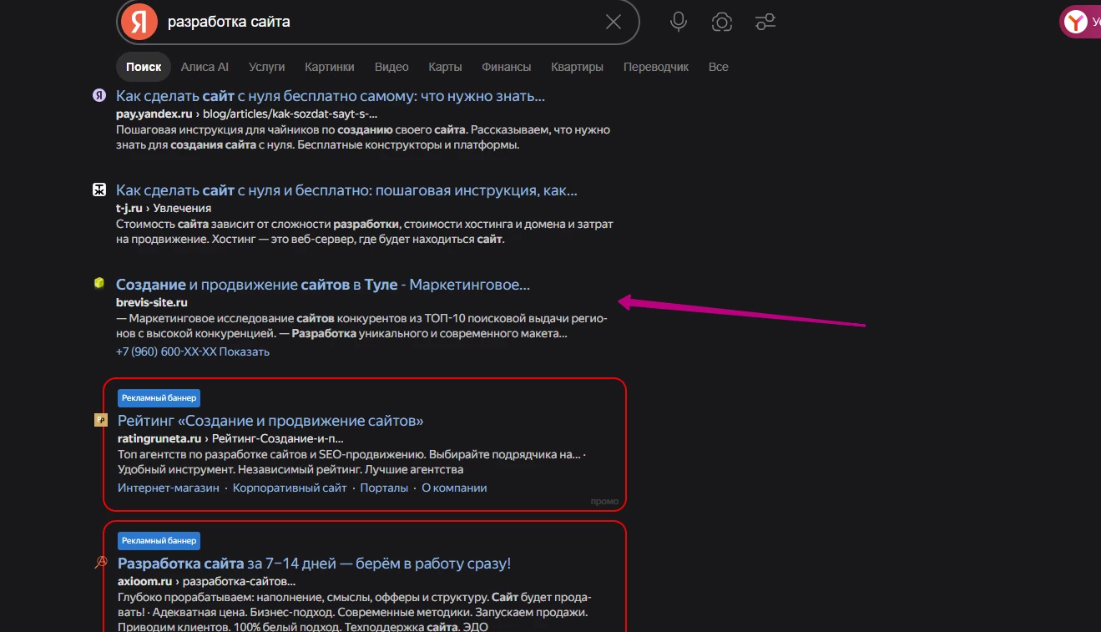
Task: Select the Поиск tab
Action: point(144,67)
